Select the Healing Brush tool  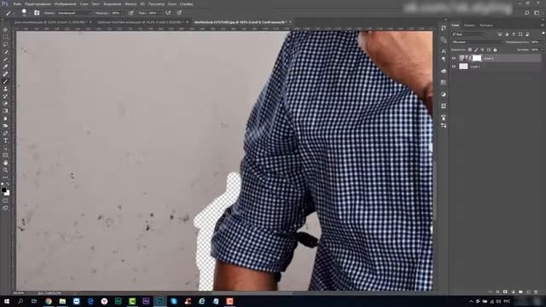click(x=5, y=74)
